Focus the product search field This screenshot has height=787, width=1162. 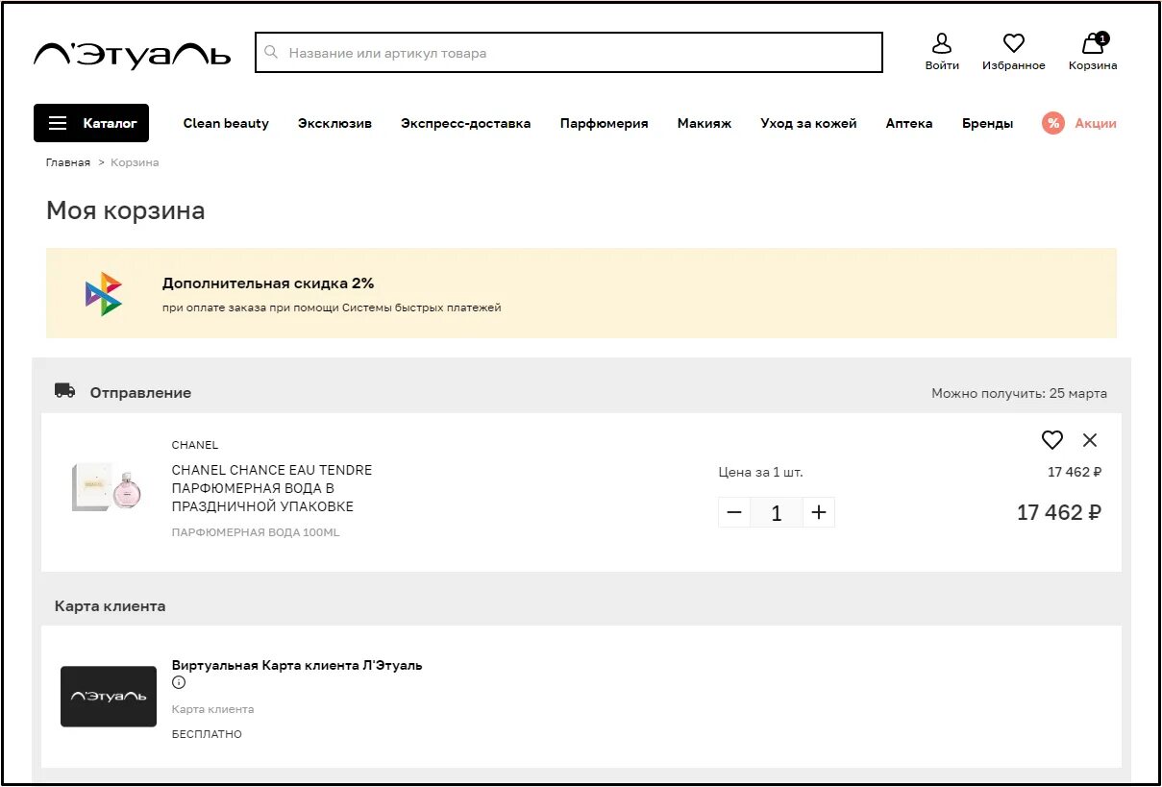click(577, 53)
